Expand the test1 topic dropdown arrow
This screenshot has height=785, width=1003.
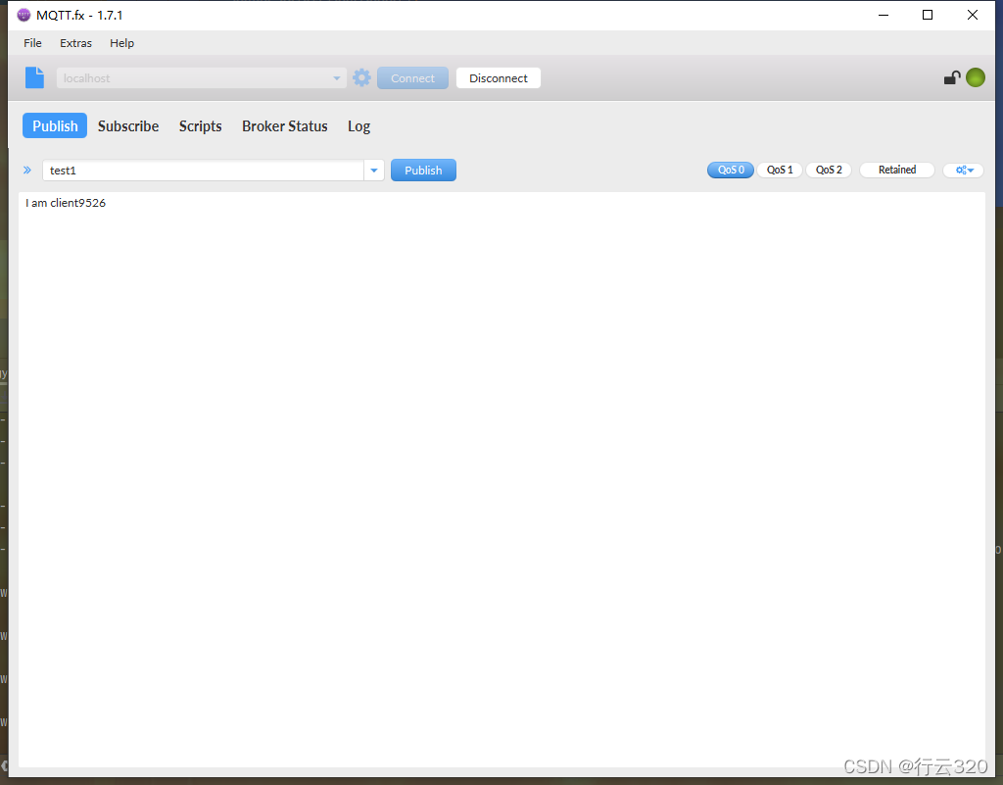tap(373, 171)
